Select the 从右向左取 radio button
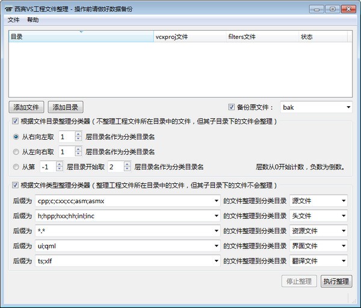 [x=16, y=136]
